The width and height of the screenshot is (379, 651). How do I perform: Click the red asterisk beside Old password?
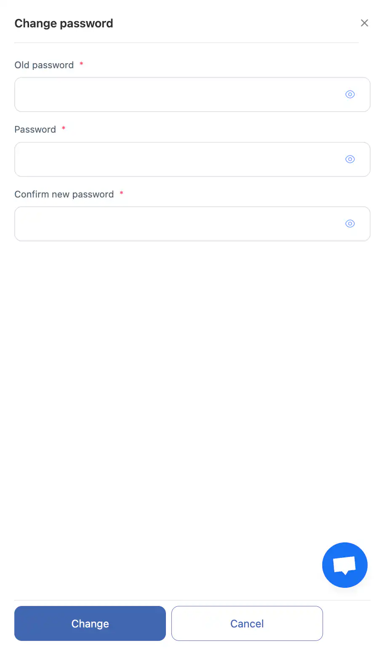pos(81,64)
